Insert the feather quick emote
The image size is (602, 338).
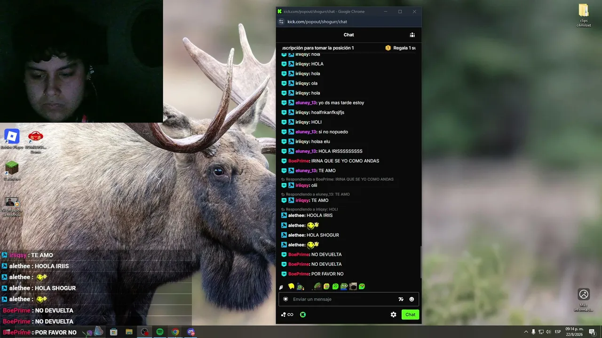click(281, 287)
